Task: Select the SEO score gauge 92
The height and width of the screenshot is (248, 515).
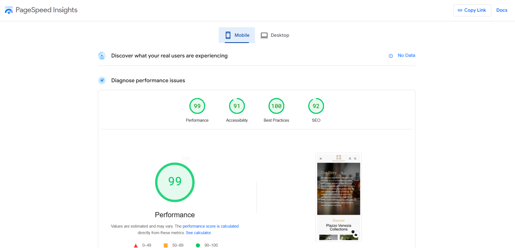Action: point(316,106)
